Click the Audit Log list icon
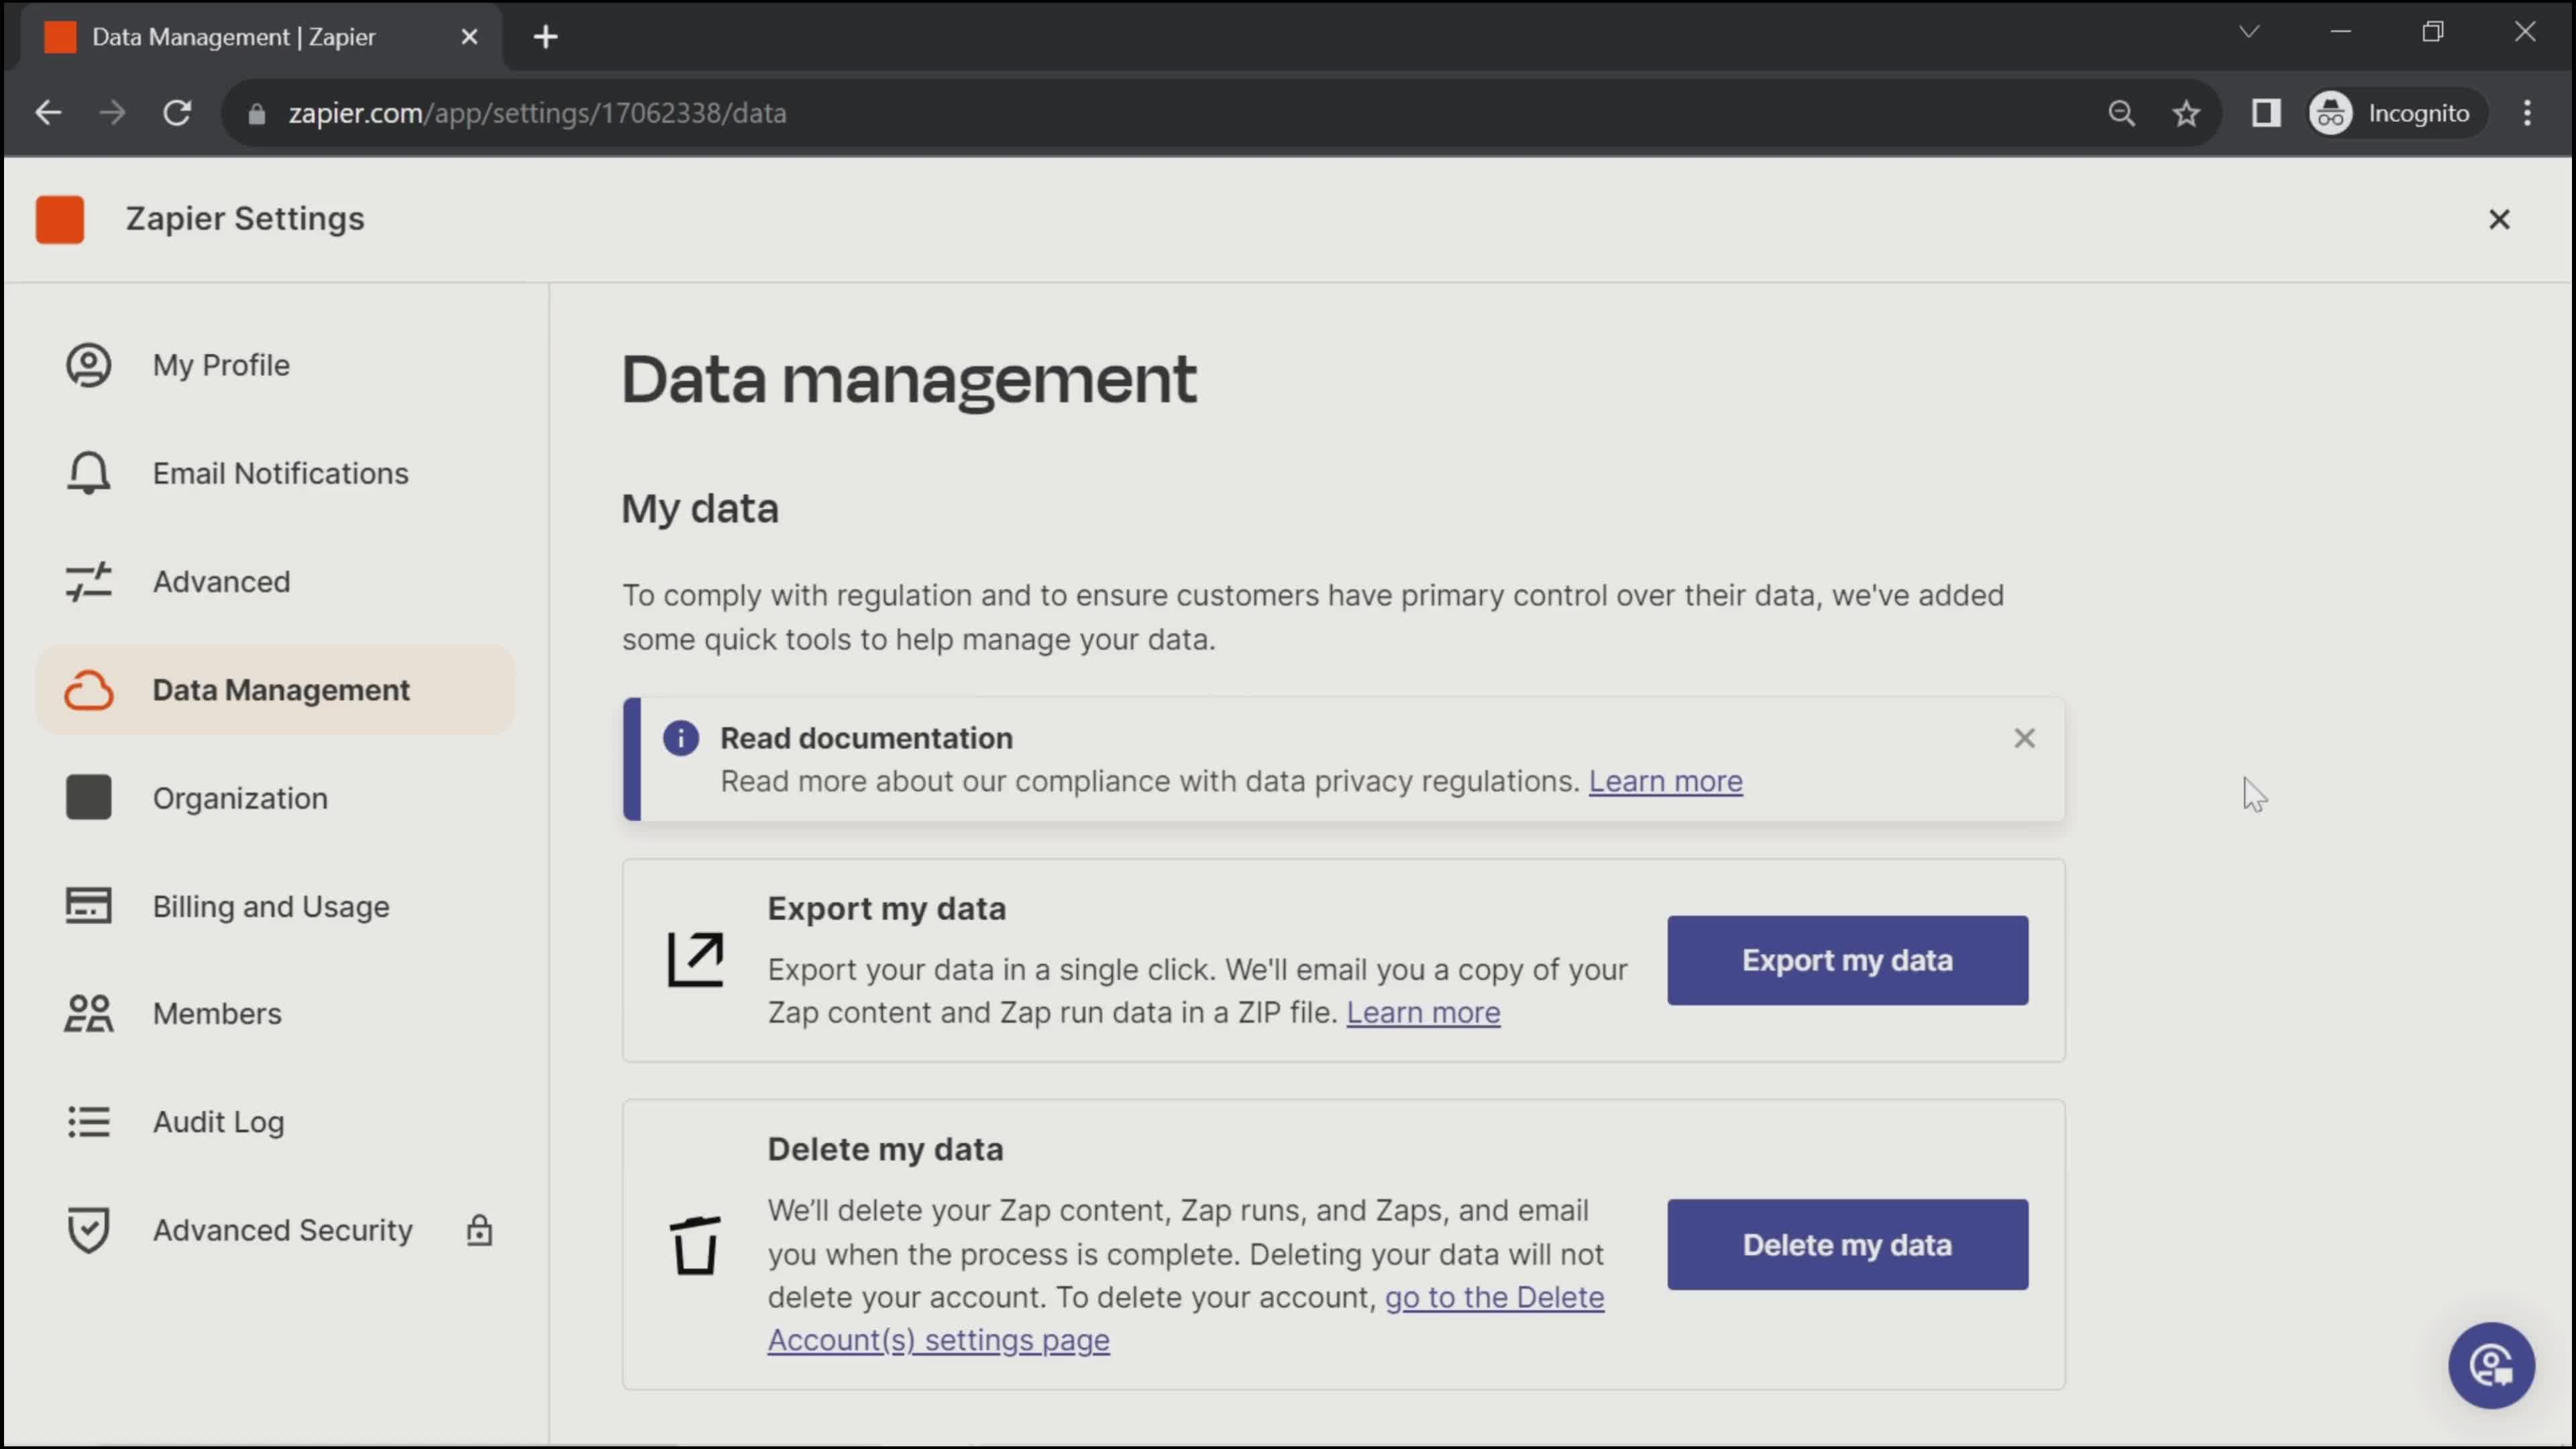Image resolution: width=2576 pixels, height=1449 pixels. click(x=88, y=1122)
